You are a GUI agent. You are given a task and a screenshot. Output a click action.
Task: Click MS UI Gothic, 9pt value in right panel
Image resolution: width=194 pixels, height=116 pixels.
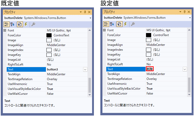(158, 30)
